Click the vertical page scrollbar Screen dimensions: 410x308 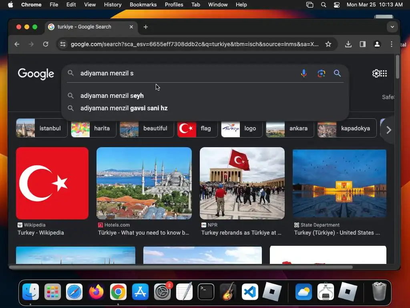[x=398, y=67]
